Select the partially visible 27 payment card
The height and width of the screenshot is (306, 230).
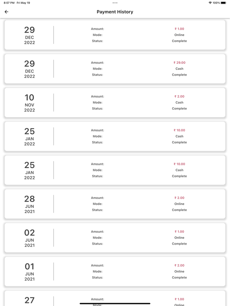coord(115,298)
